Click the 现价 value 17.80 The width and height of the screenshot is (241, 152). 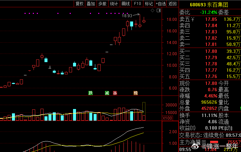pyautogui.click(x=211, y=83)
